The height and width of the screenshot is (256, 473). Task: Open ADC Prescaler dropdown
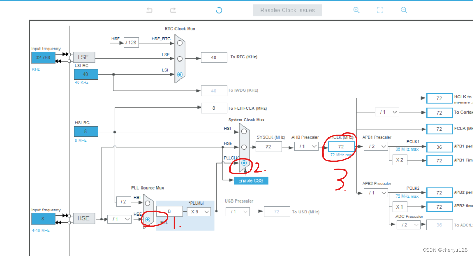[x=408, y=225]
